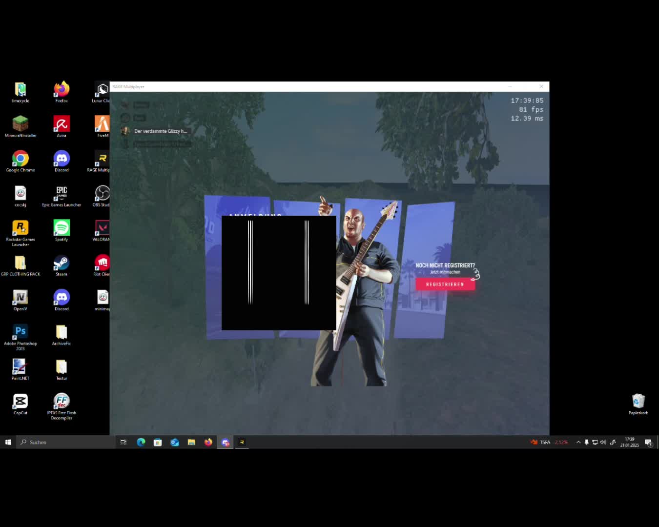Select the MinecraftInstaller desktop icon

pos(20,127)
